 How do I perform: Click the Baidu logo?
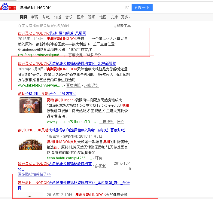point(8,7)
